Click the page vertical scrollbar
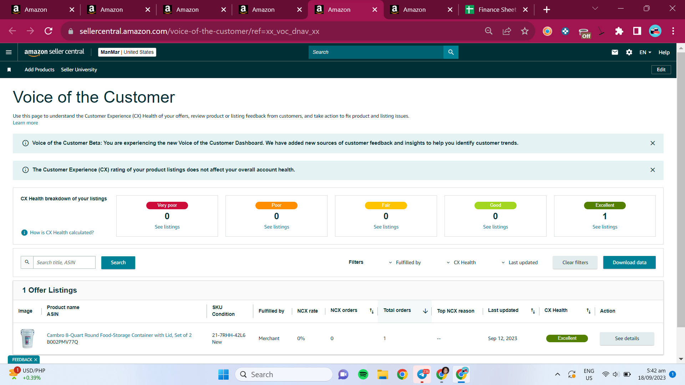Screen dimensions: 685x385 coord(681,190)
